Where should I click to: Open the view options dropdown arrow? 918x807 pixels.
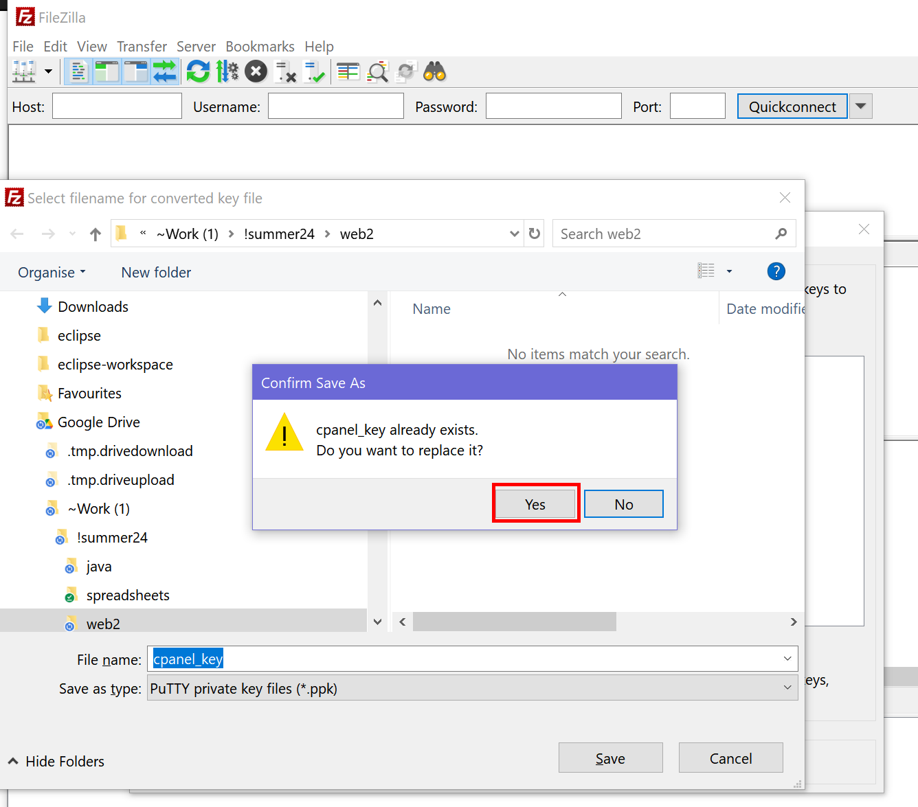[729, 271]
